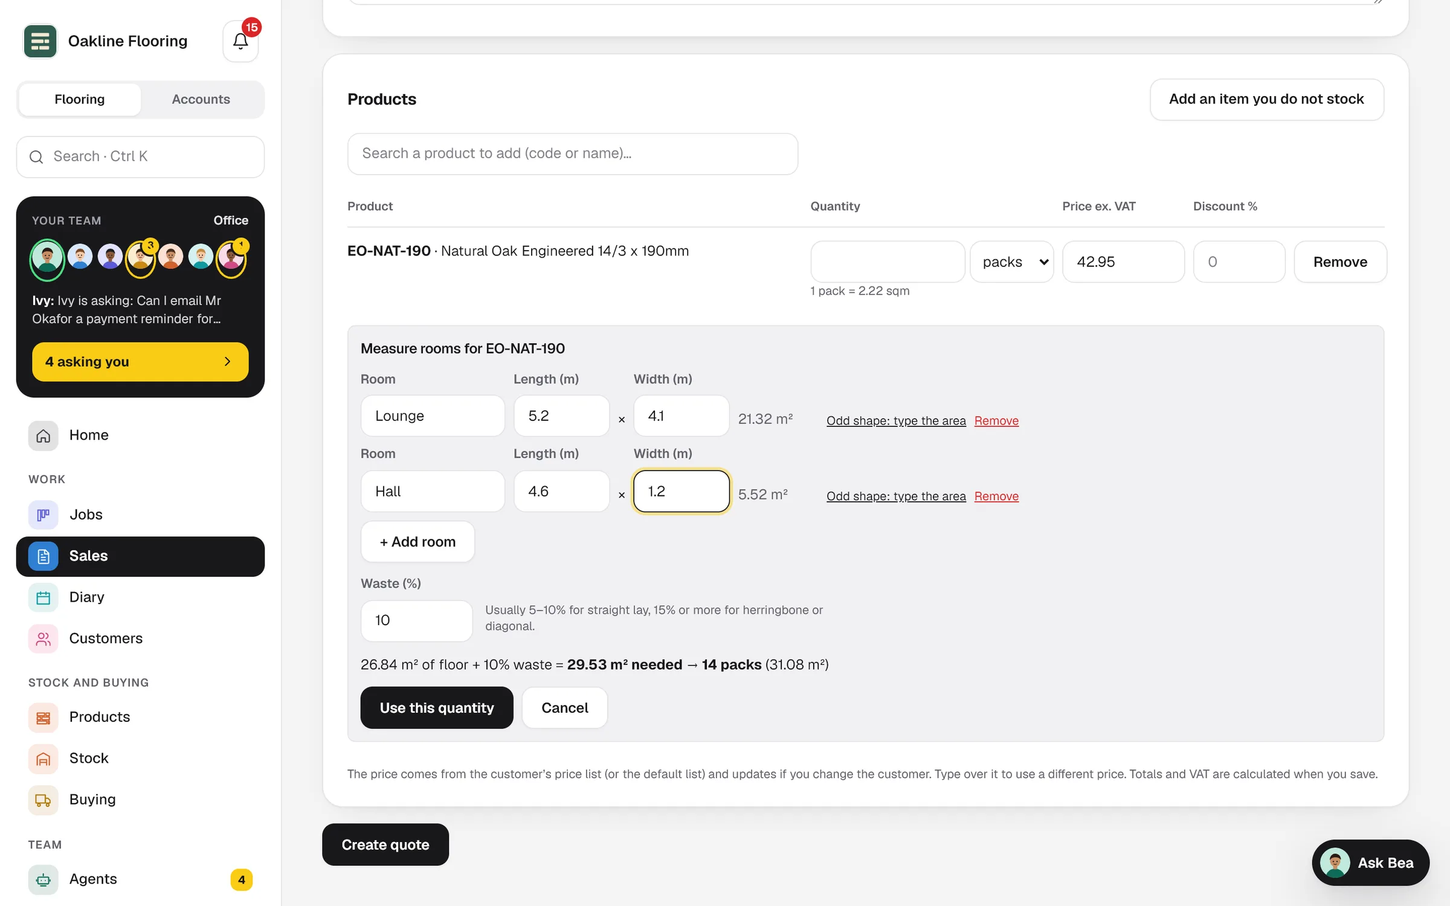The image size is (1450, 906).
Task: Click the Price ex. VAT field
Action: point(1123,262)
